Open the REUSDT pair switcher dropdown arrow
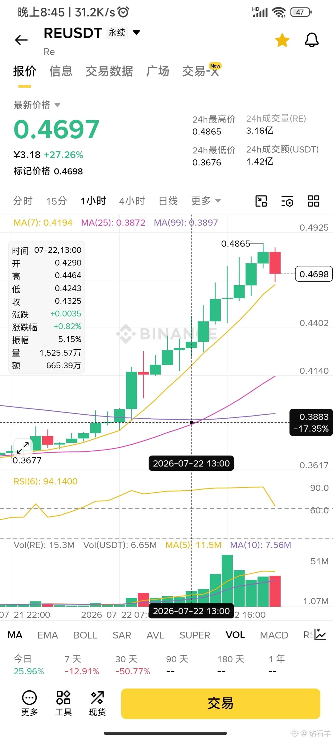This screenshot has width=333, height=741. pos(136,32)
